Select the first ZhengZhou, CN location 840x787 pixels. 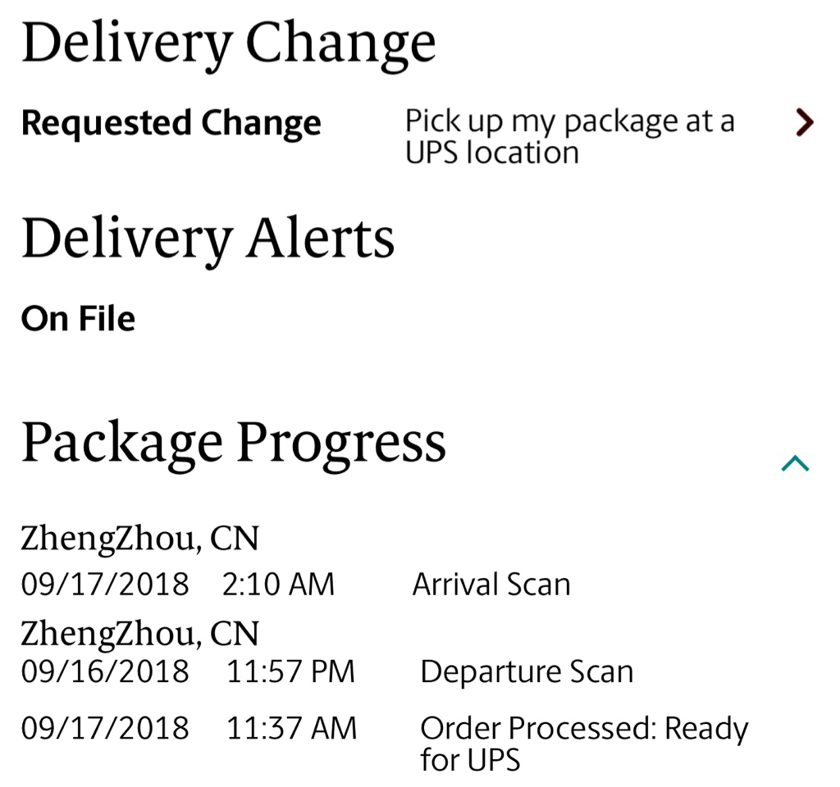(x=139, y=538)
